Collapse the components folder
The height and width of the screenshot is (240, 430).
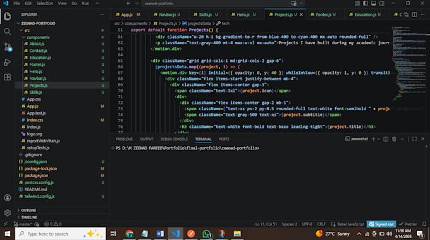click(38, 37)
